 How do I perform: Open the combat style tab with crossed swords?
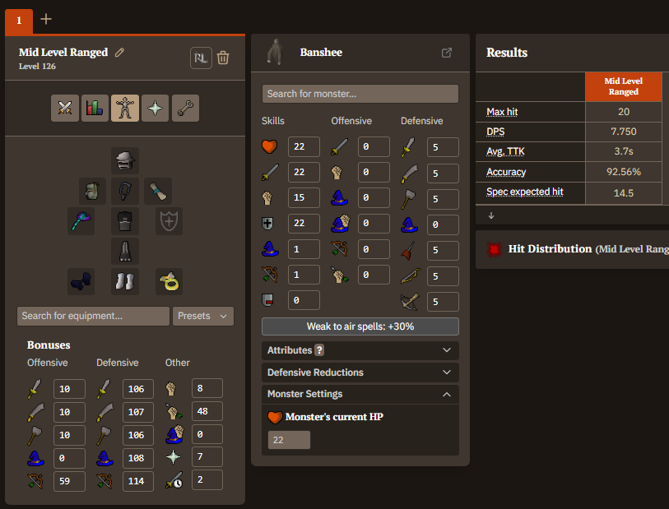[x=65, y=109]
